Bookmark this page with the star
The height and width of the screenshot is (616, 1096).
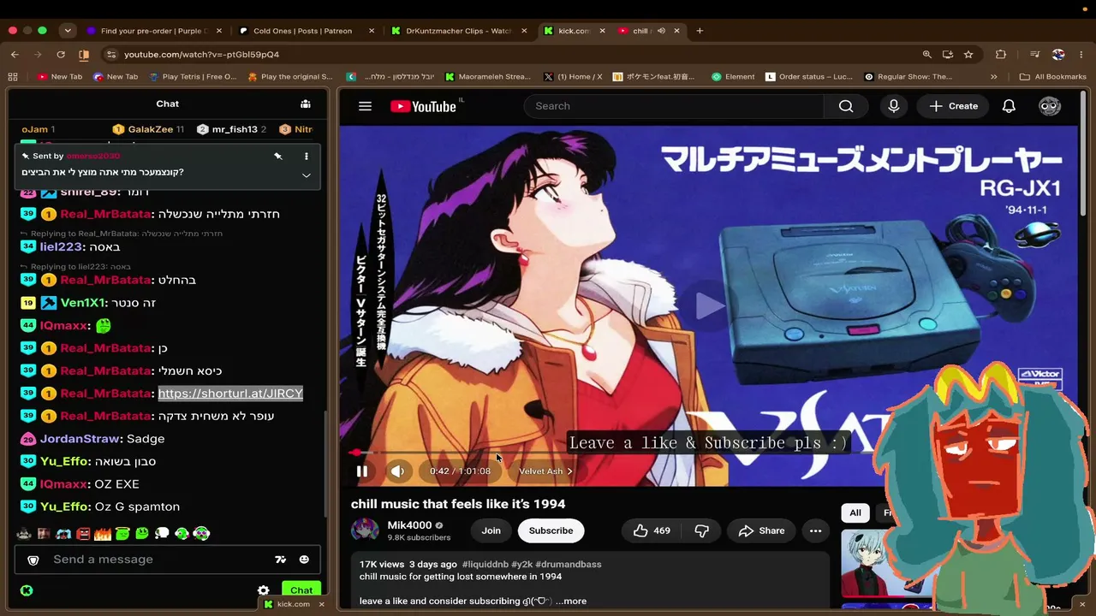[968, 54]
